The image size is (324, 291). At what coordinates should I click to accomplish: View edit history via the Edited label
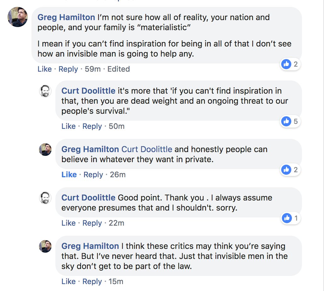tap(119, 69)
